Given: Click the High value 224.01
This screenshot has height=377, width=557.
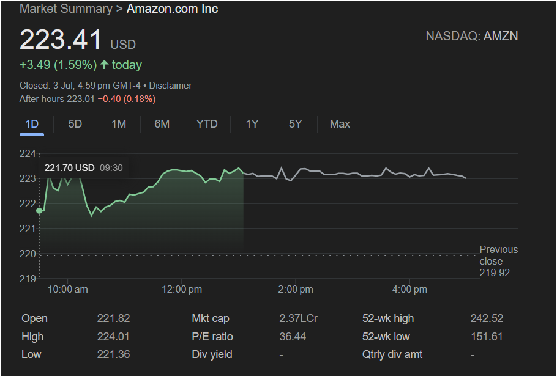Looking at the screenshot, I should tap(114, 337).
